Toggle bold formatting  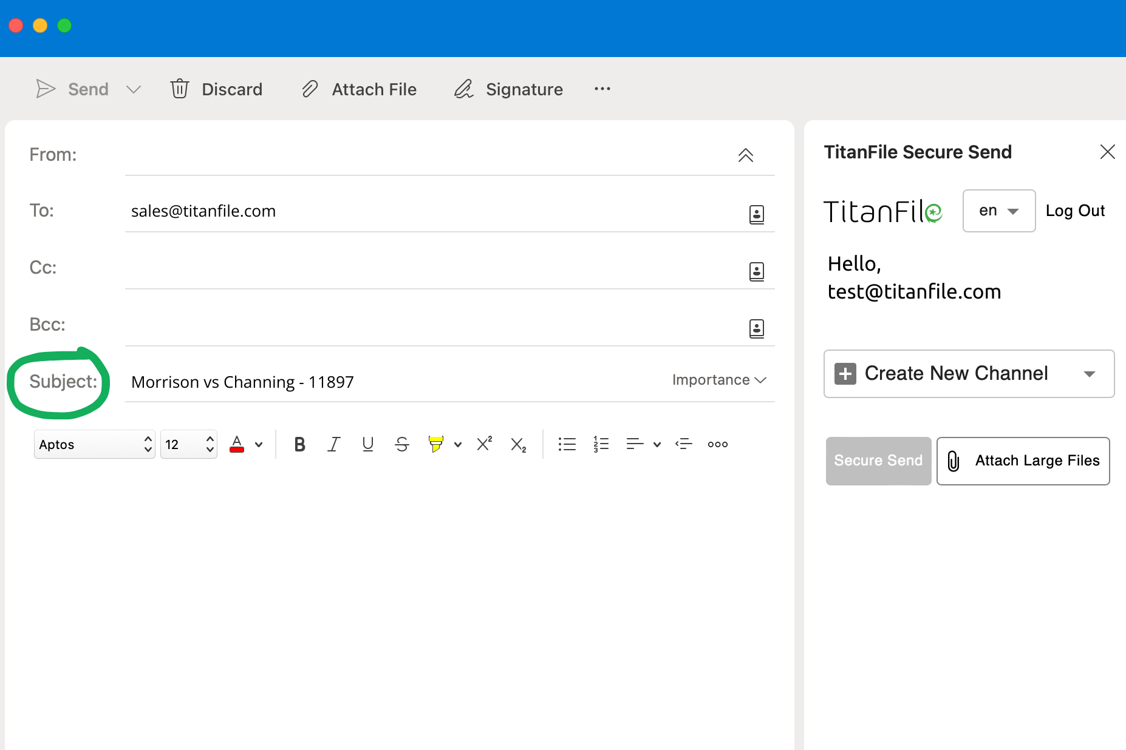tap(299, 444)
